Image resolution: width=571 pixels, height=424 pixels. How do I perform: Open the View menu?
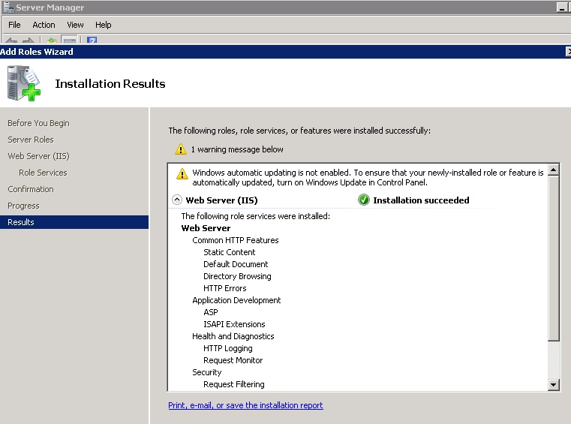pyautogui.click(x=75, y=25)
